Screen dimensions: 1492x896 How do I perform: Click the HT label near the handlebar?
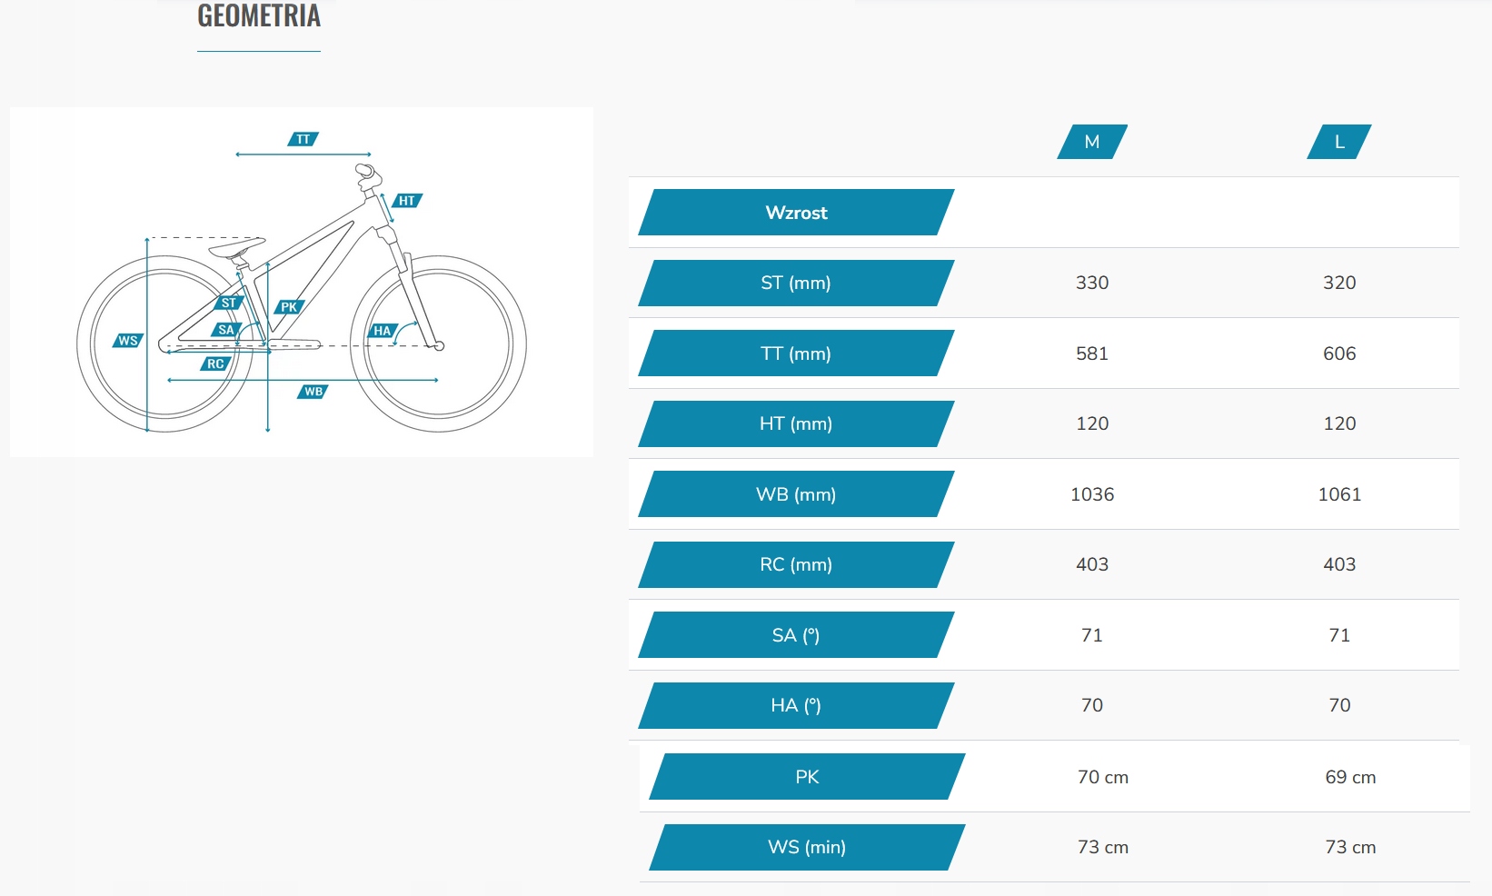coord(407,201)
